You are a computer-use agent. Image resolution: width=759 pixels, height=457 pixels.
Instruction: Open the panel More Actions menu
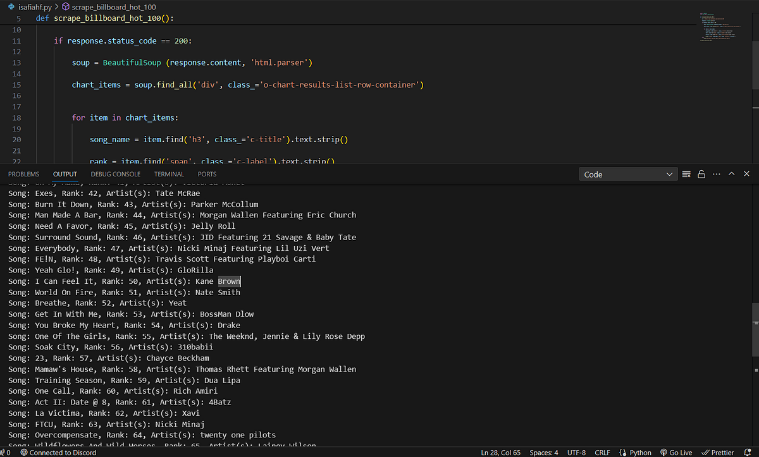pyautogui.click(x=717, y=174)
